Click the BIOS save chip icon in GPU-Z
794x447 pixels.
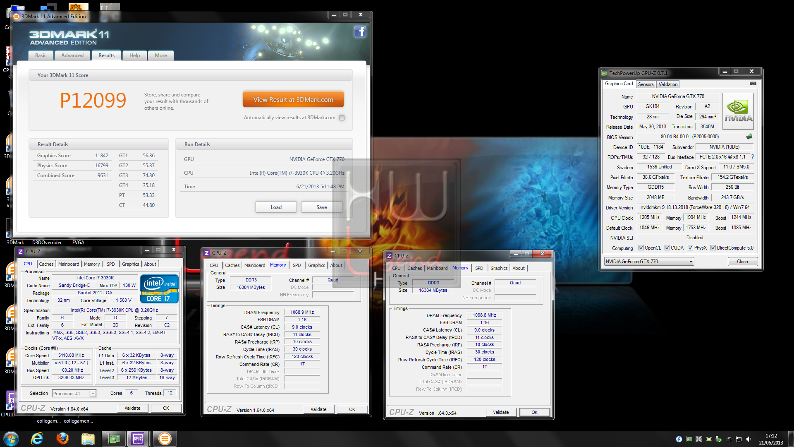coord(749,137)
